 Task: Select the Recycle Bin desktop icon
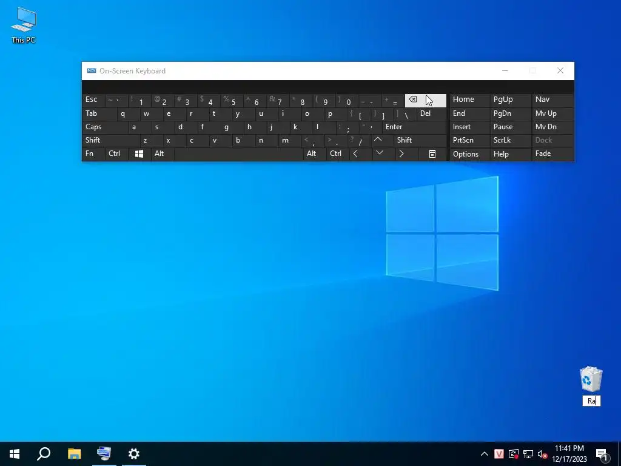click(591, 379)
